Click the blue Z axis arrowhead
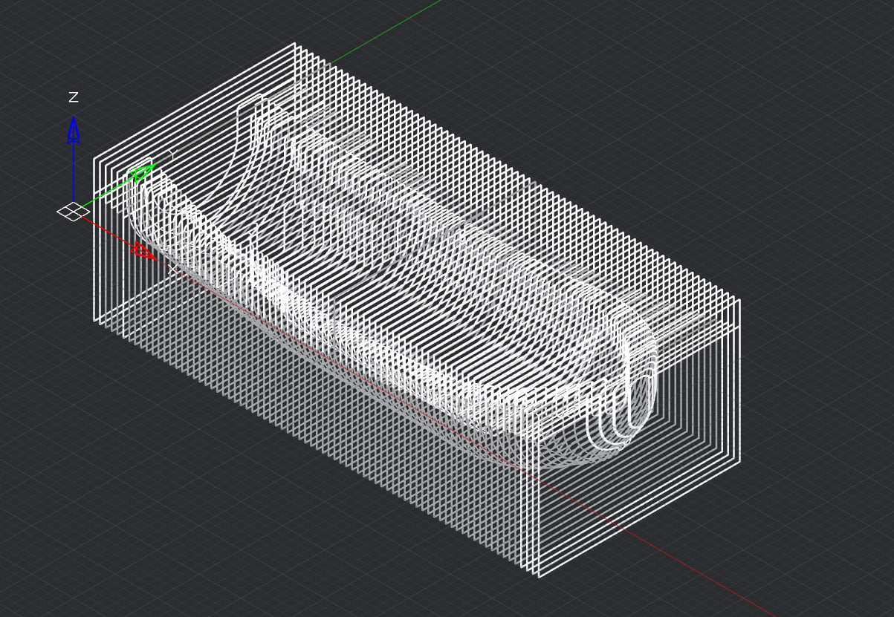 74,128
